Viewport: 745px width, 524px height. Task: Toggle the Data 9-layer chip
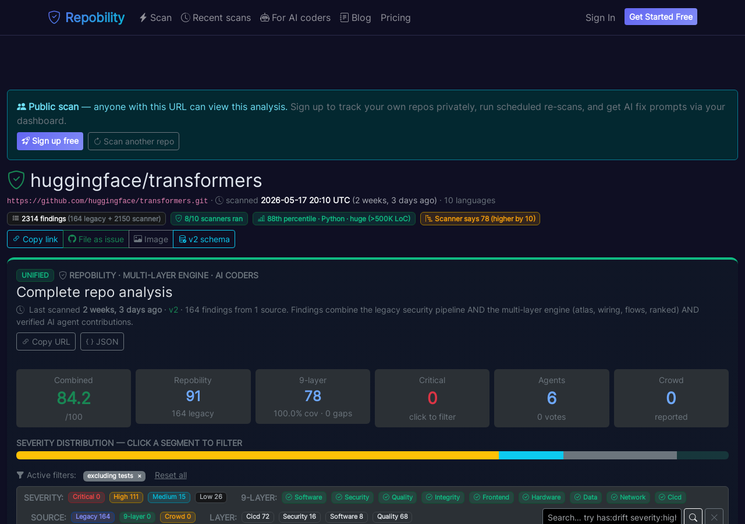point(586,497)
